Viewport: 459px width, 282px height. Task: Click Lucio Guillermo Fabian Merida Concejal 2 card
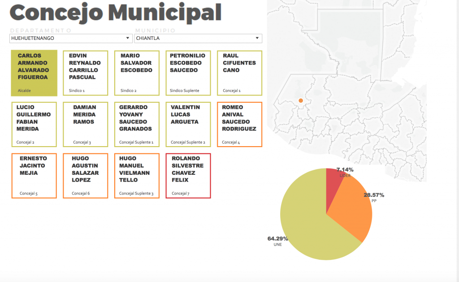click(34, 125)
